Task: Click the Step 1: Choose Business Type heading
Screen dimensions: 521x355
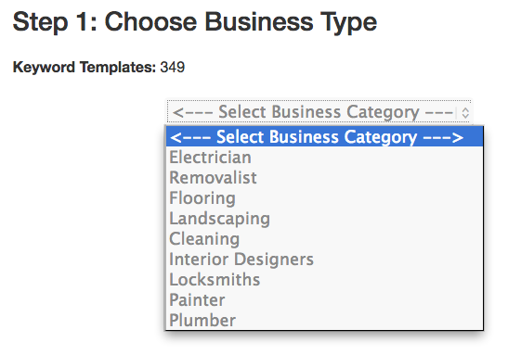Action: pyautogui.click(x=195, y=22)
